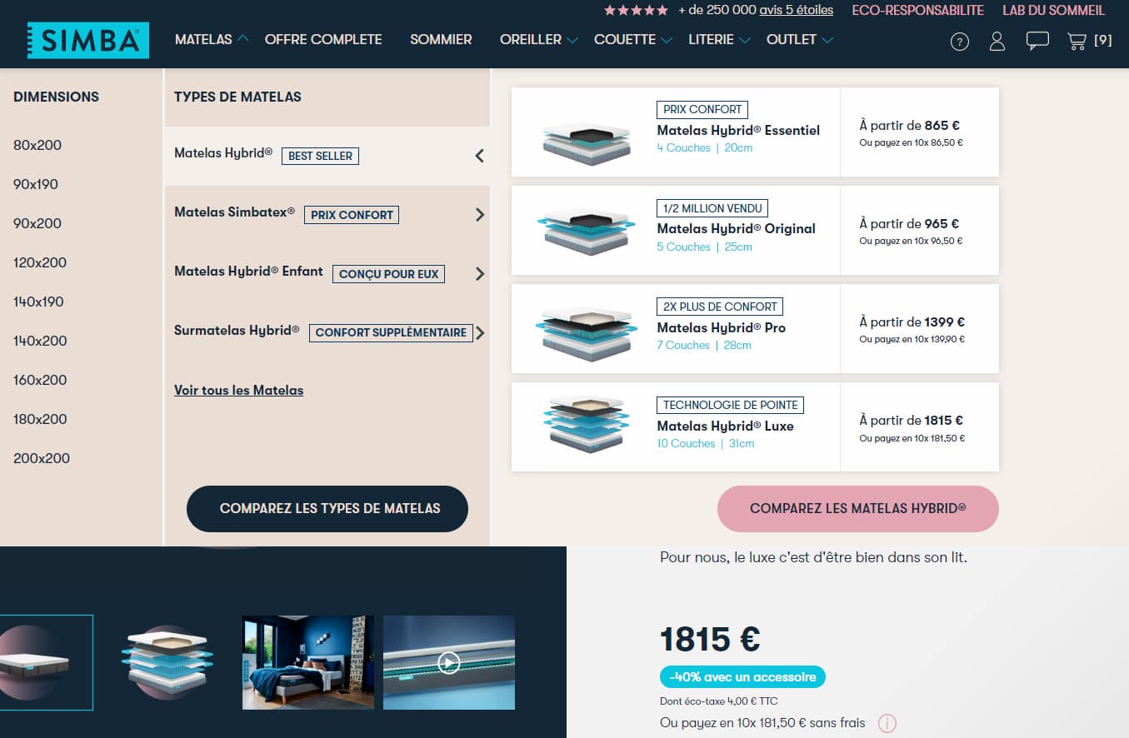Click the five-star rating icons
1129x738 pixels.
pos(636,10)
